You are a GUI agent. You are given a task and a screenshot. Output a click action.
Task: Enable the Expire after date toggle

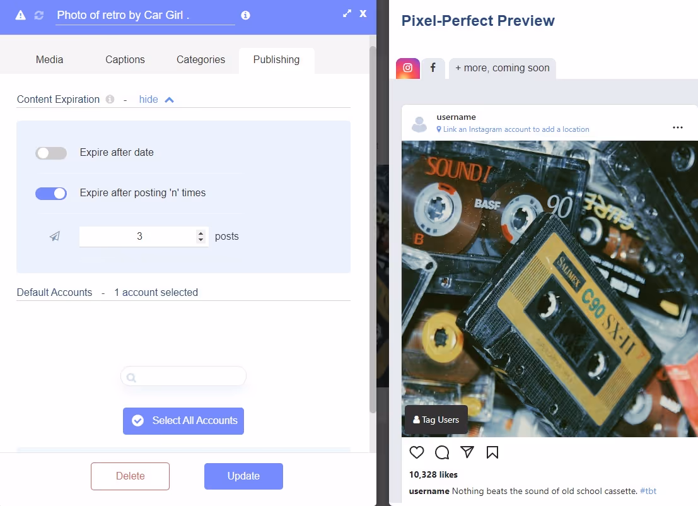(x=51, y=153)
